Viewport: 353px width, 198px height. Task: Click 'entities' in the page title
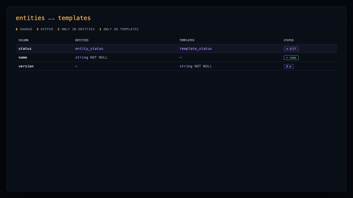tap(30, 18)
